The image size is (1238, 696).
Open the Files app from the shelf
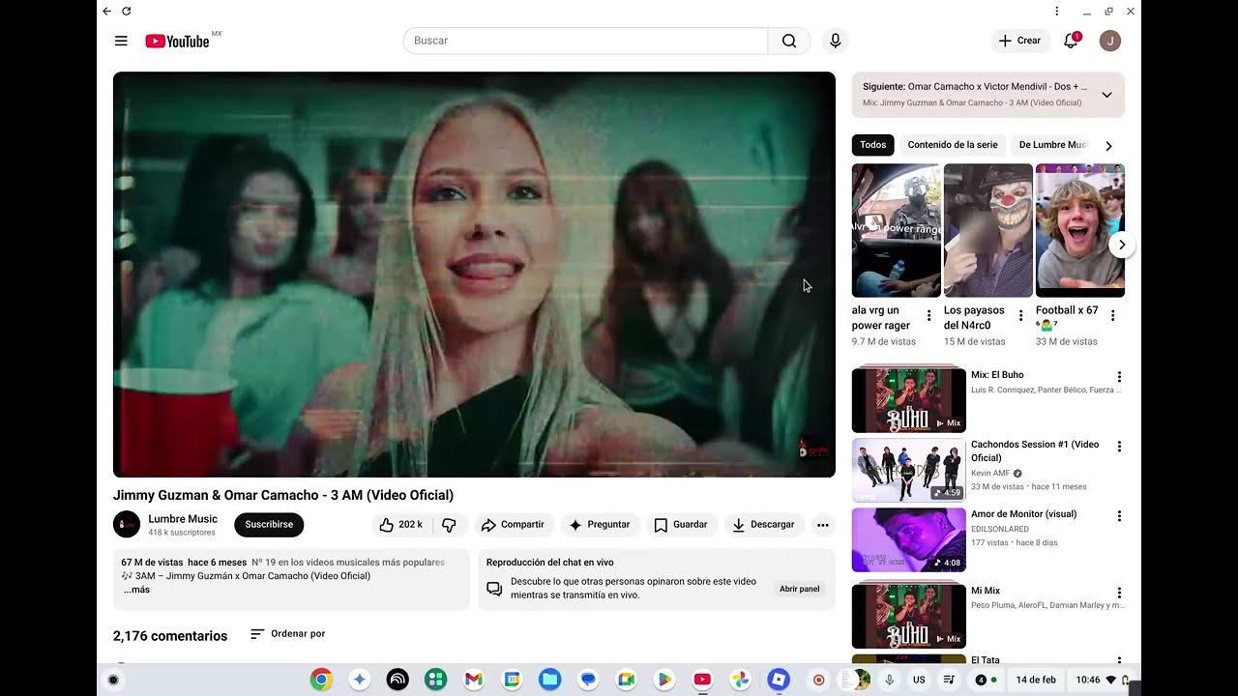coord(549,680)
